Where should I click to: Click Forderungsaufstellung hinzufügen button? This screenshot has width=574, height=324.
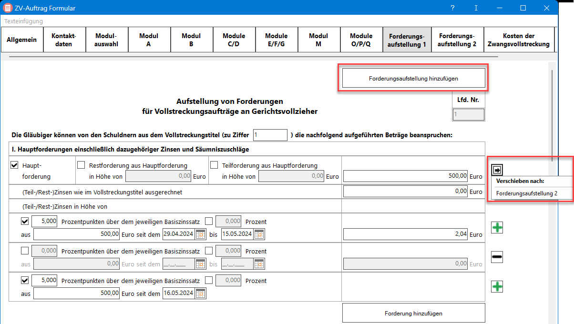tap(413, 78)
